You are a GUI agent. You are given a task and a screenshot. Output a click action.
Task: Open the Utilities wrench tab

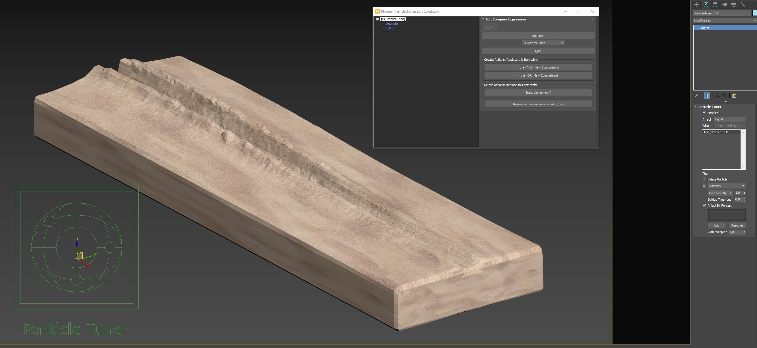pos(743,4)
